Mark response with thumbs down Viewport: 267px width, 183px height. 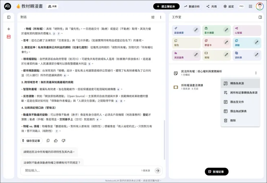coord(64,141)
